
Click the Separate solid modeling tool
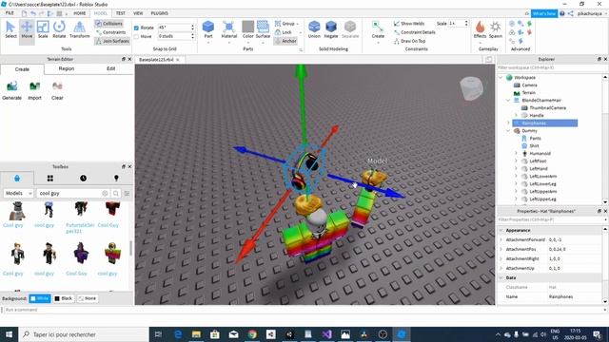[x=350, y=29]
